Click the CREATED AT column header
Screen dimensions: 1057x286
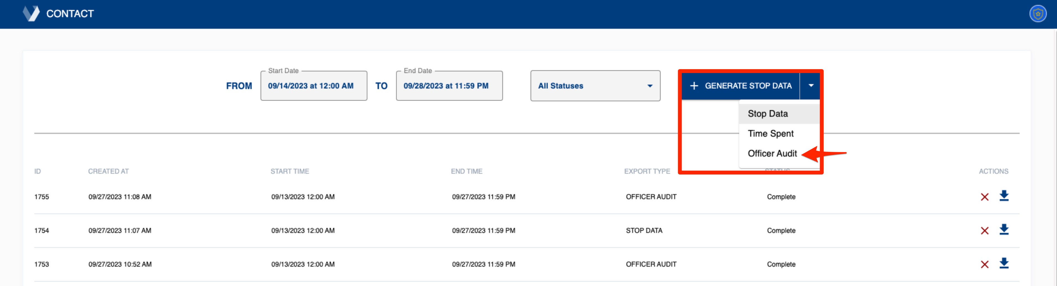click(x=108, y=171)
